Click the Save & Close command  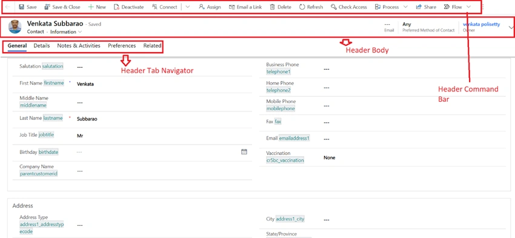(62, 7)
